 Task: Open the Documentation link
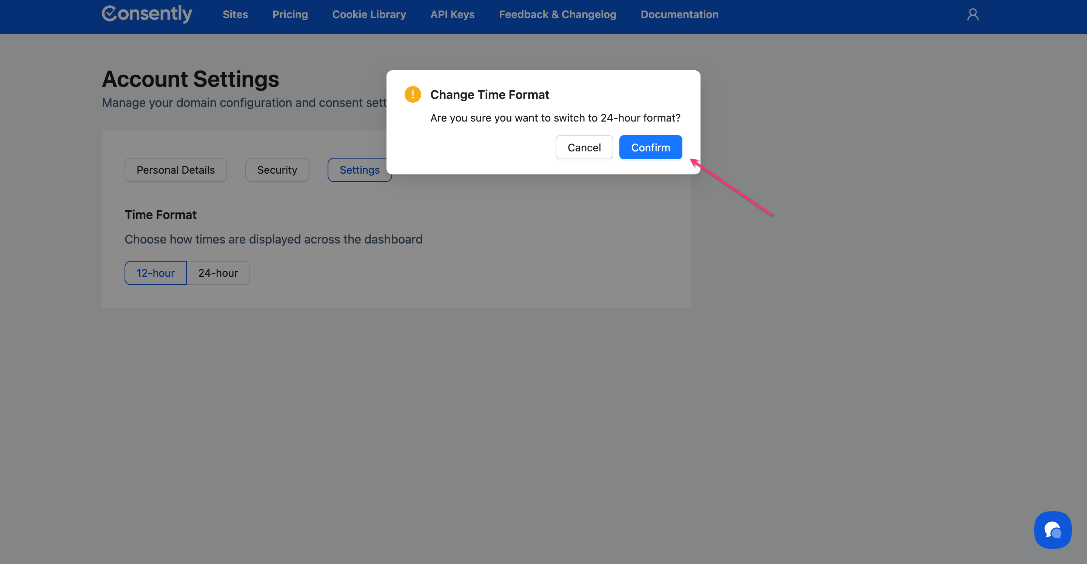(x=679, y=15)
